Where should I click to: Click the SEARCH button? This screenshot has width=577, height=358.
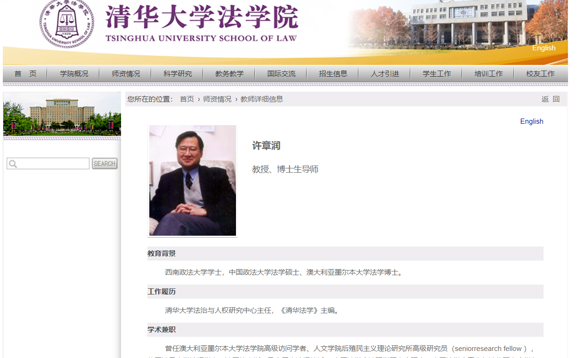105,164
